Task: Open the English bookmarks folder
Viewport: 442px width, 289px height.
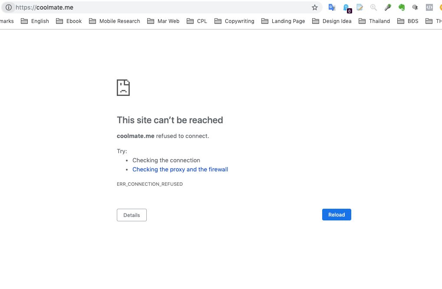Action: (35, 21)
